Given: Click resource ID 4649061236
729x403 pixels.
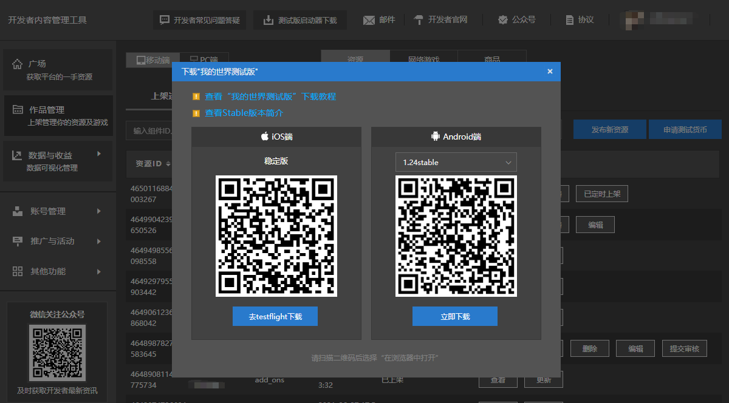Looking at the screenshot, I should [x=151, y=317].
